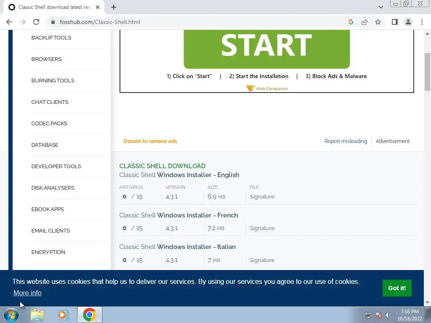Open the Windows Start orb
The height and width of the screenshot is (323, 431).
tap(11, 315)
